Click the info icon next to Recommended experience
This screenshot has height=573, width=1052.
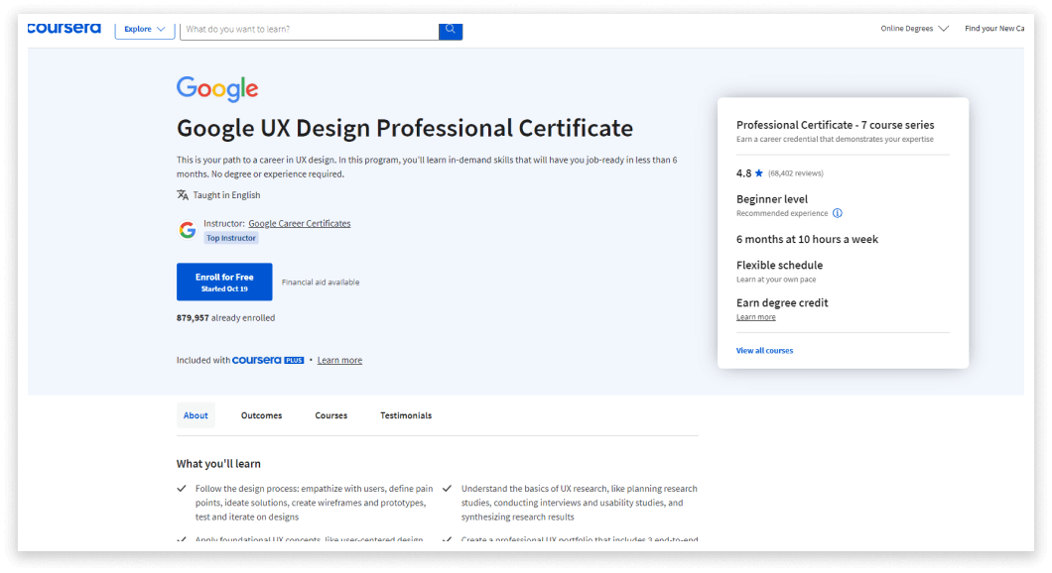tap(838, 213)
